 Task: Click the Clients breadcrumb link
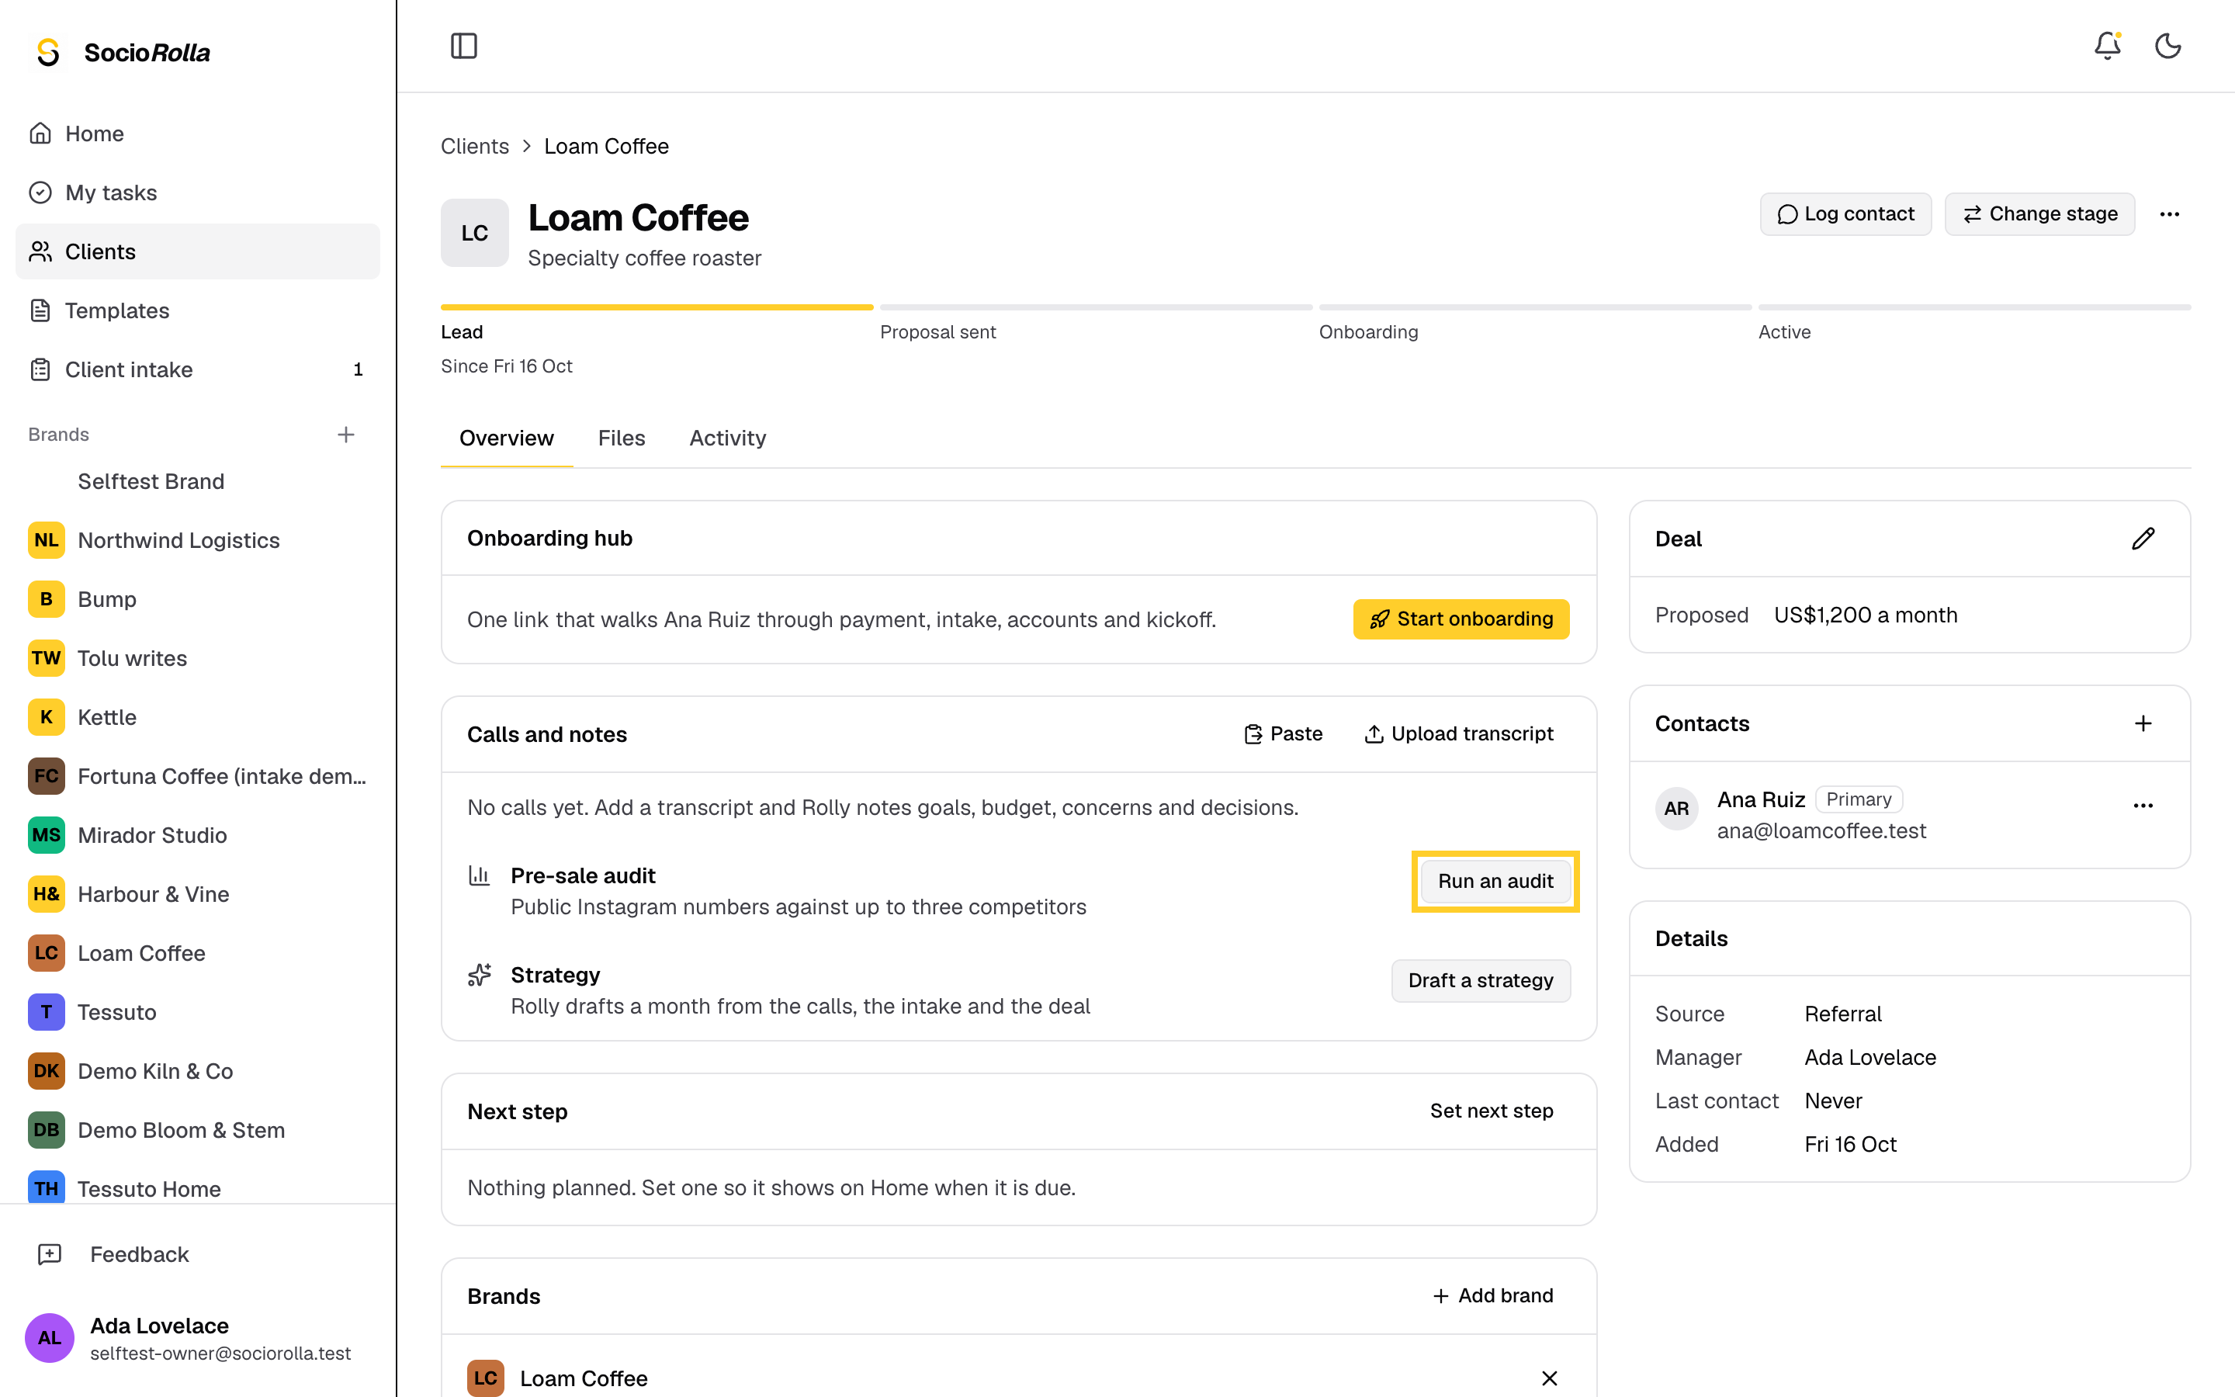click(x=475, y=146)
